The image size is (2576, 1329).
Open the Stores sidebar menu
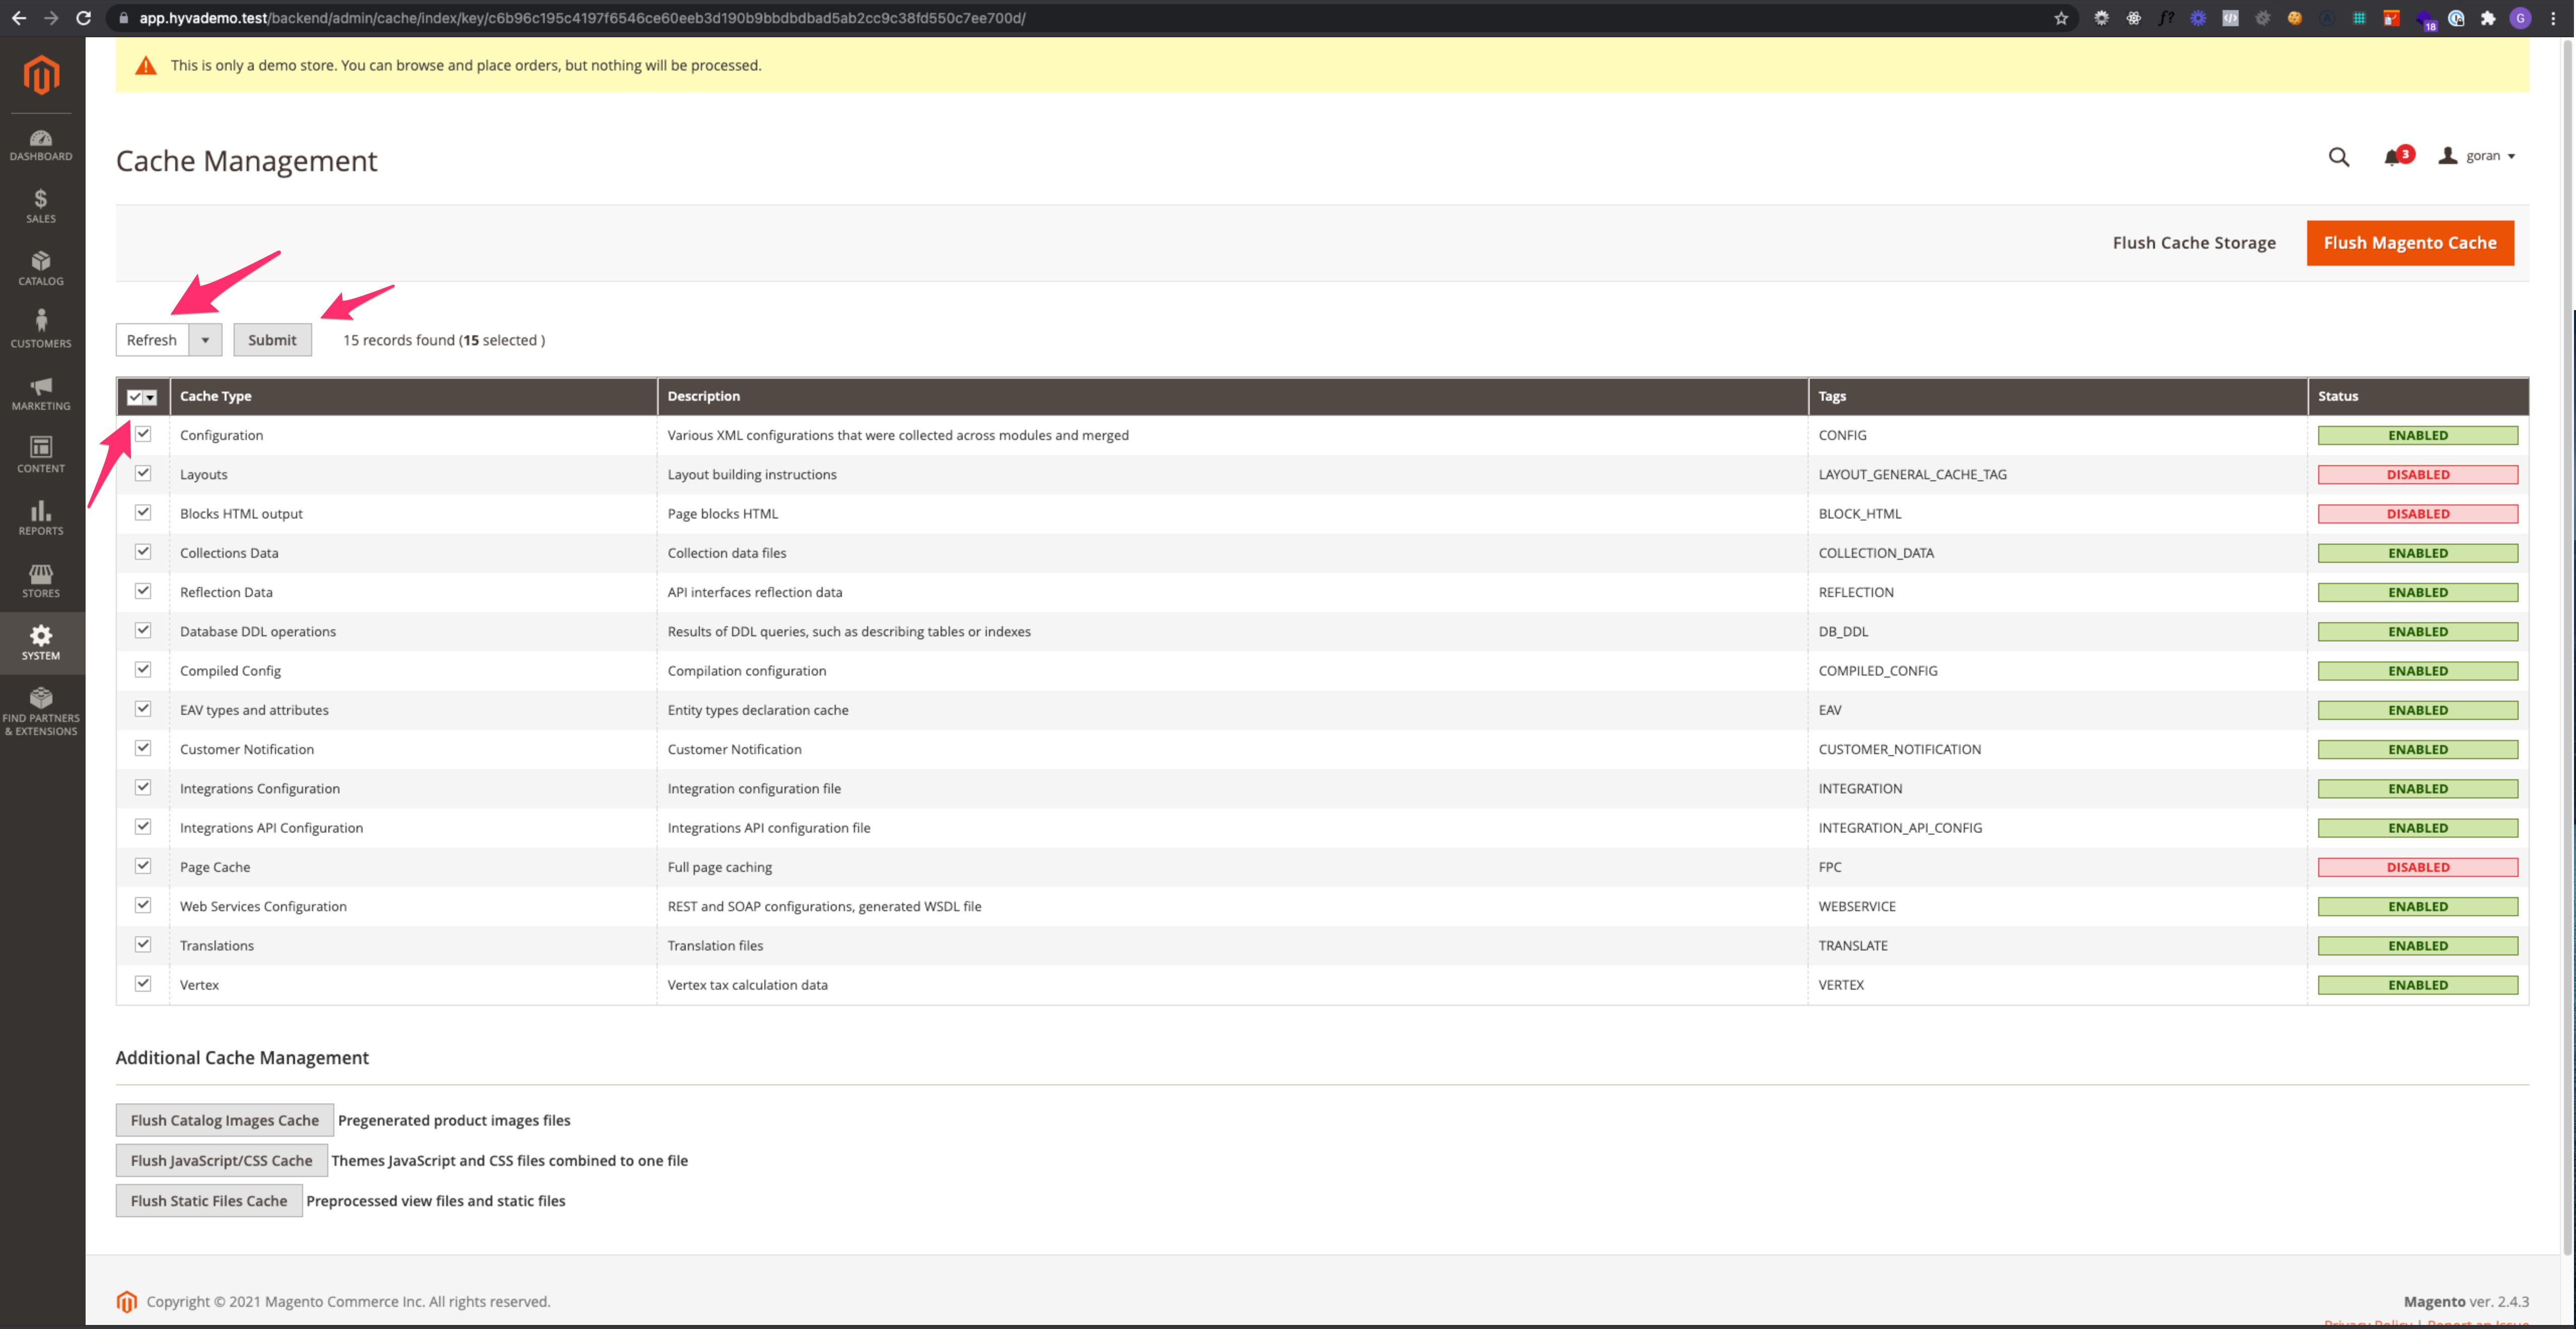click(x=41, y=581)
